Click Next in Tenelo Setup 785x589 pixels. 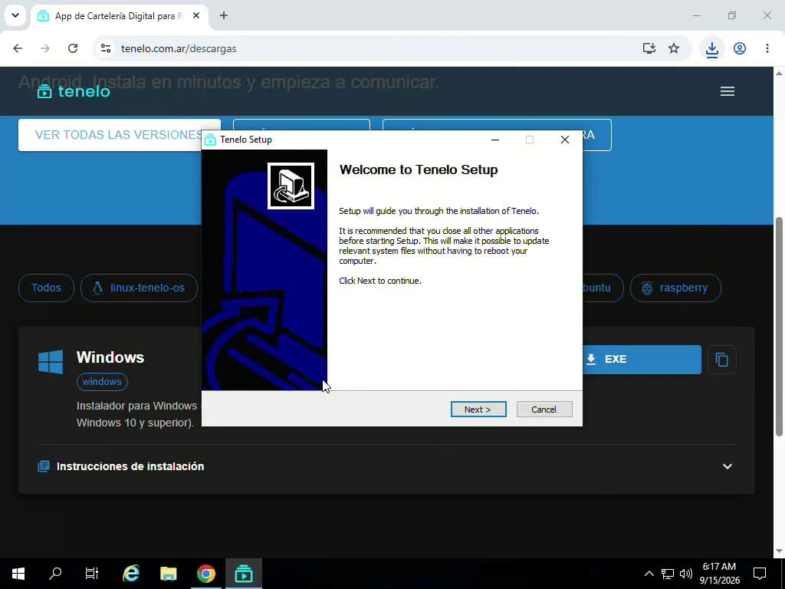[x=478, y=410]
